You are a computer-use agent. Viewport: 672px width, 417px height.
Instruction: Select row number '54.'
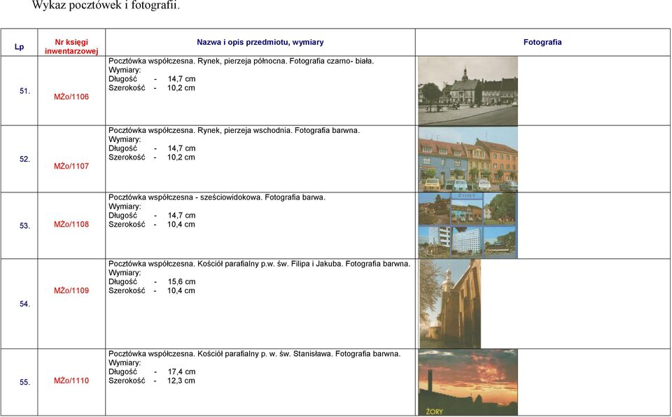pyautogui.click(x=25, y=304)
